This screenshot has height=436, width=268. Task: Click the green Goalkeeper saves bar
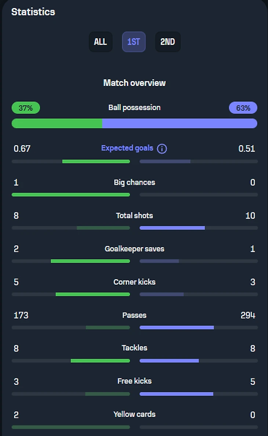pyautogui.click(x=90, y=261)
